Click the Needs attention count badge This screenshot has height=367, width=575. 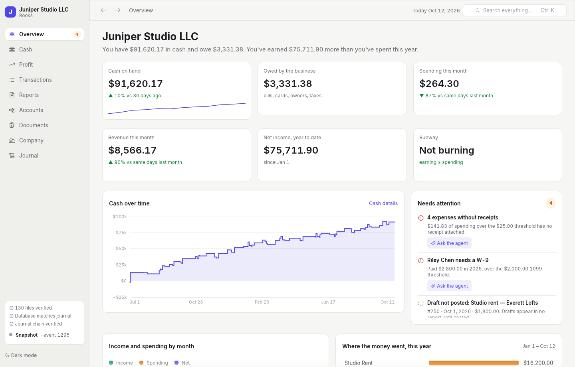[551, 203]
